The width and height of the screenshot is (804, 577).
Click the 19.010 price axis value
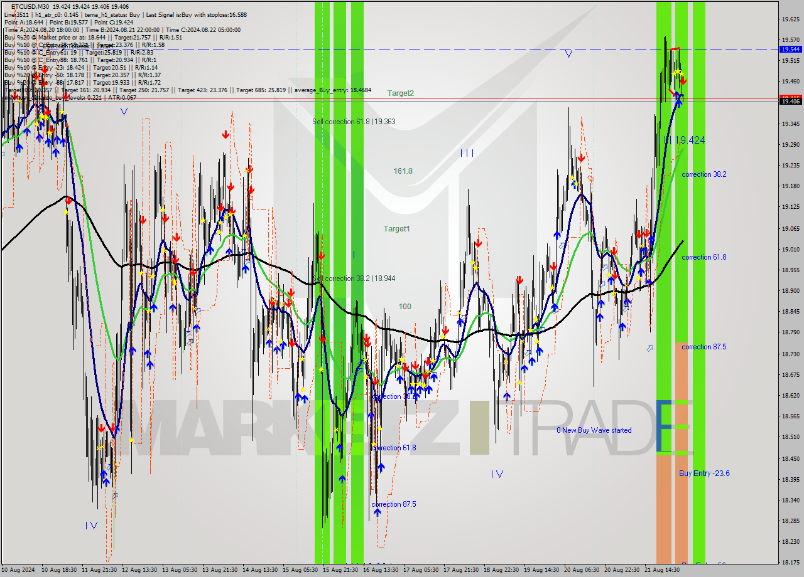(x=790, y=249)
